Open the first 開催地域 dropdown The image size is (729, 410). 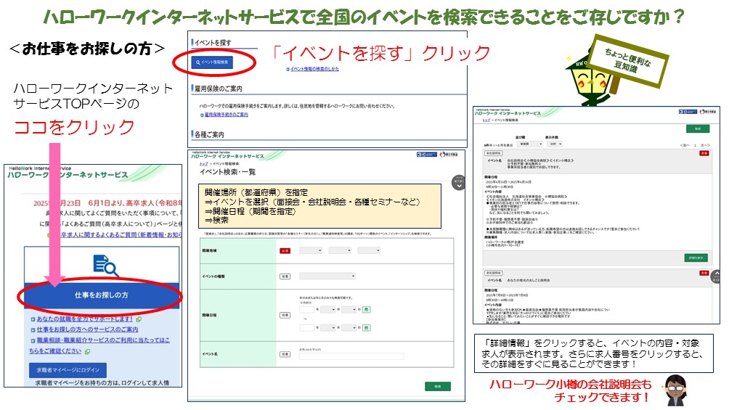[x=311, y=250]
